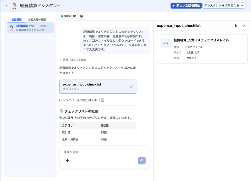The height and width of the screenshot is (181, 251).
Task: Click the user's request message bubble
Action: click(115, 41)
